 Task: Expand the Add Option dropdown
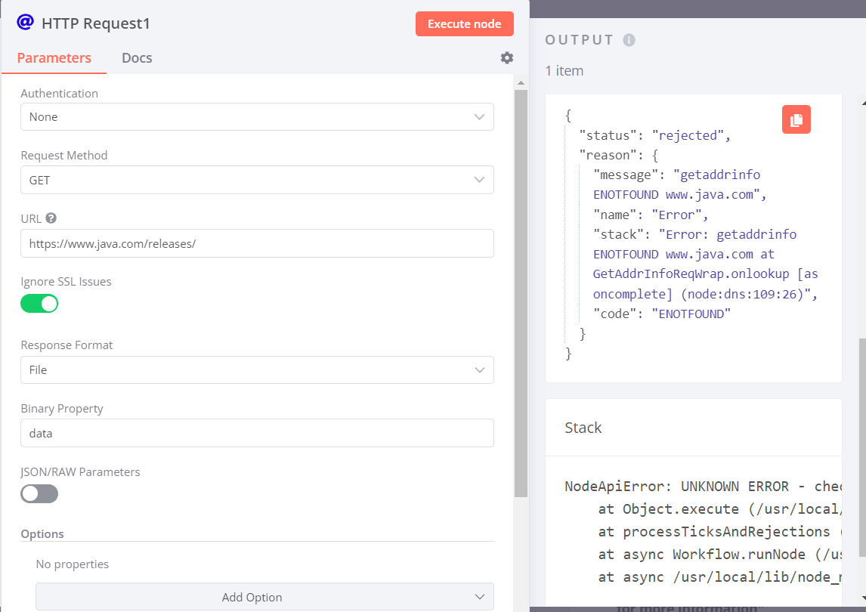tap(264, 597)
